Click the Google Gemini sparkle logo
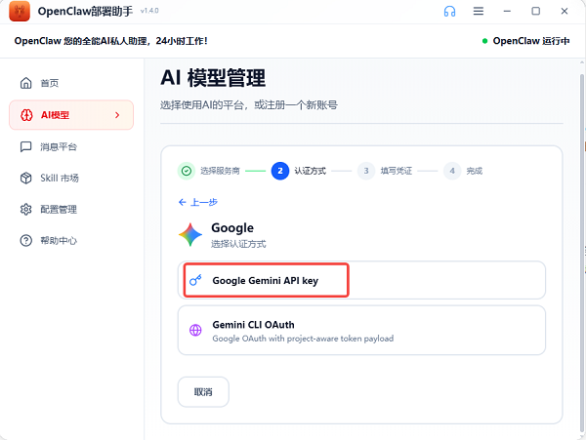The height and width of the screenshot is (440, 586). 190,235
